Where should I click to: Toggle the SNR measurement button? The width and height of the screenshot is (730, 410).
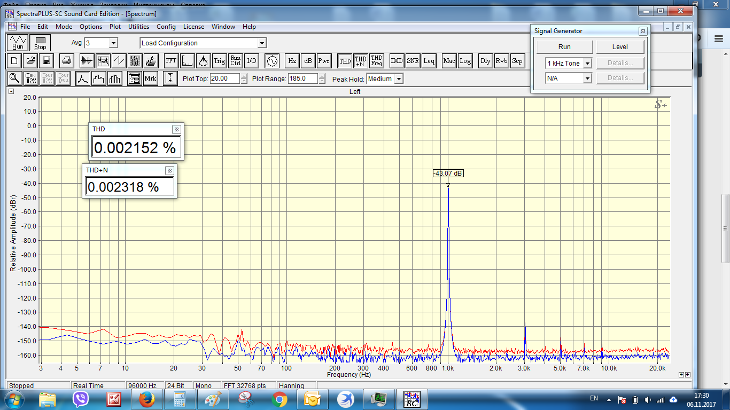pos(413,61)
